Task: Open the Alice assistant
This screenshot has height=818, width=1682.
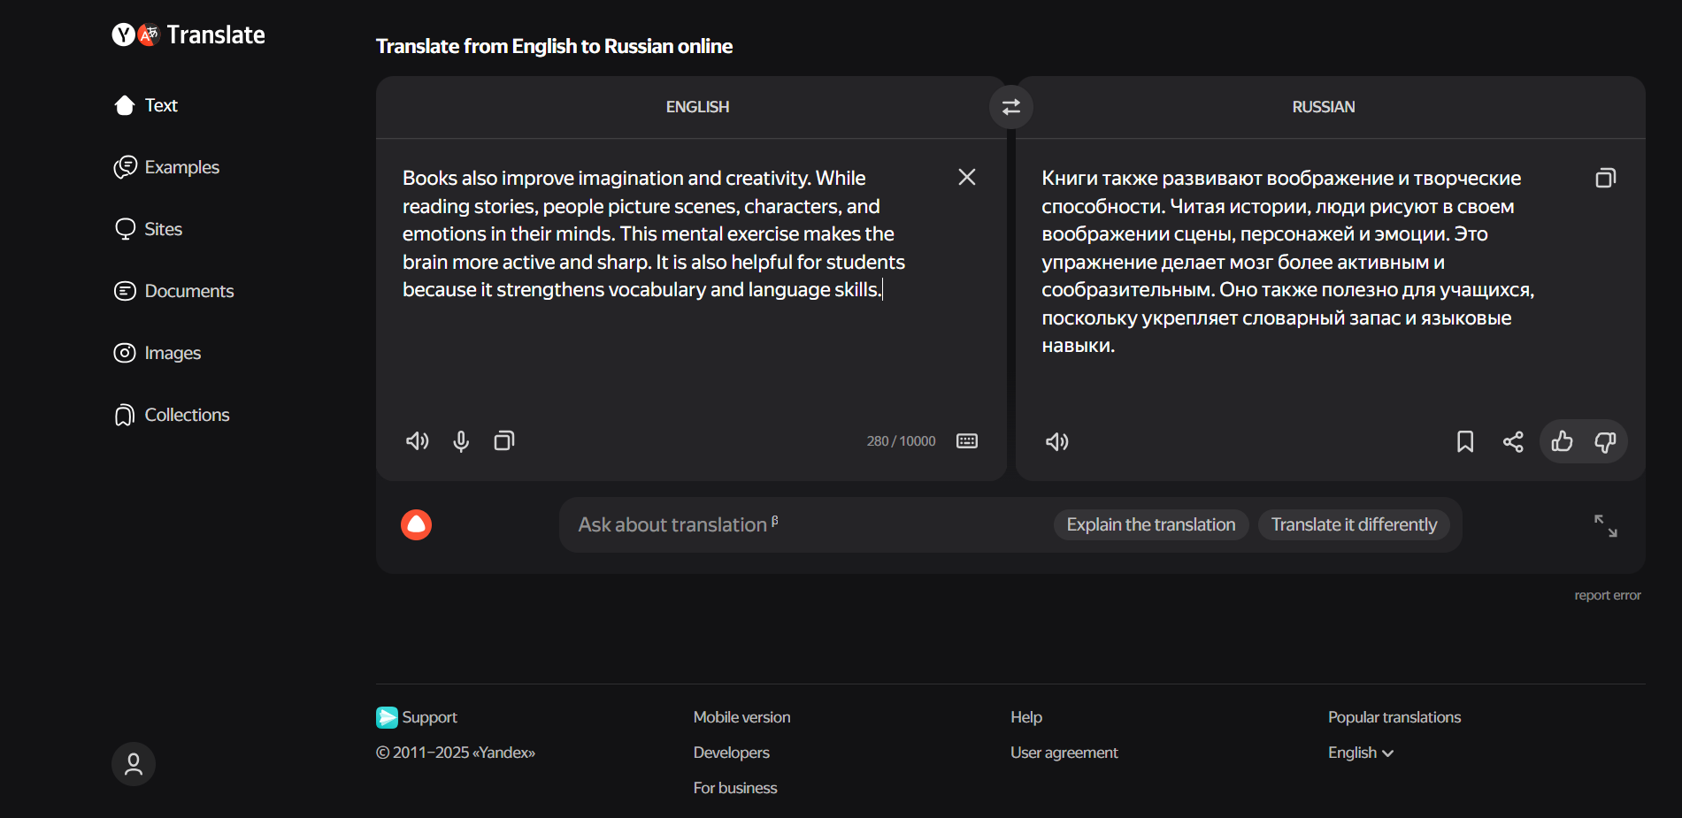Action: pos(416,524)
